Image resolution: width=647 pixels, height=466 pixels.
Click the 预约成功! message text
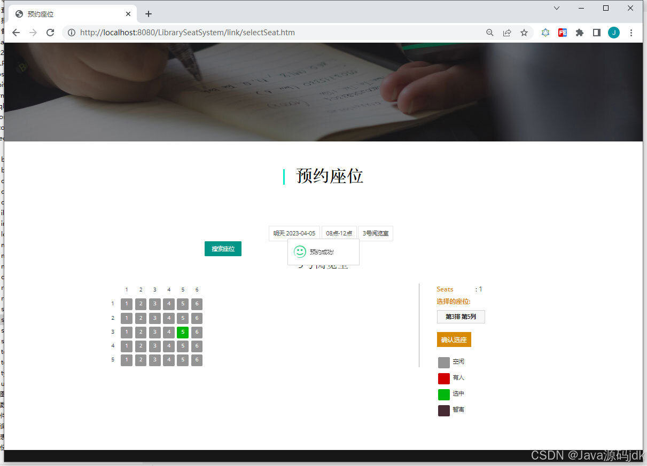[322, 252]
